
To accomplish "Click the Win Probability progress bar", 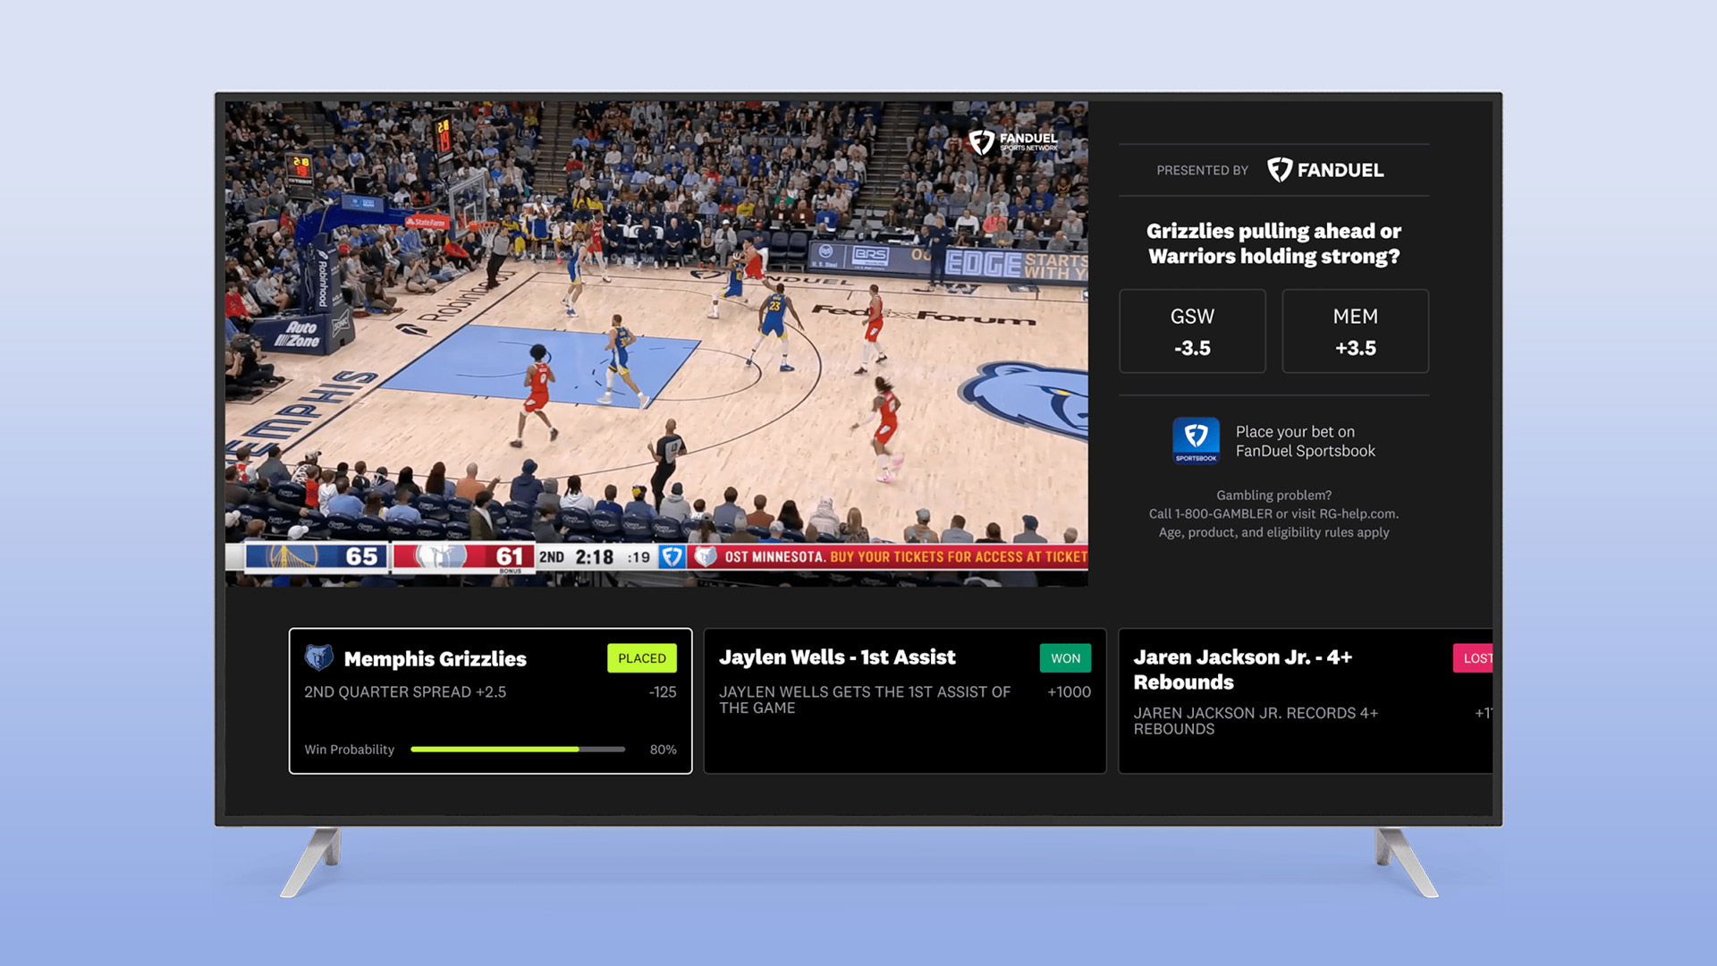I will point(517,750).
